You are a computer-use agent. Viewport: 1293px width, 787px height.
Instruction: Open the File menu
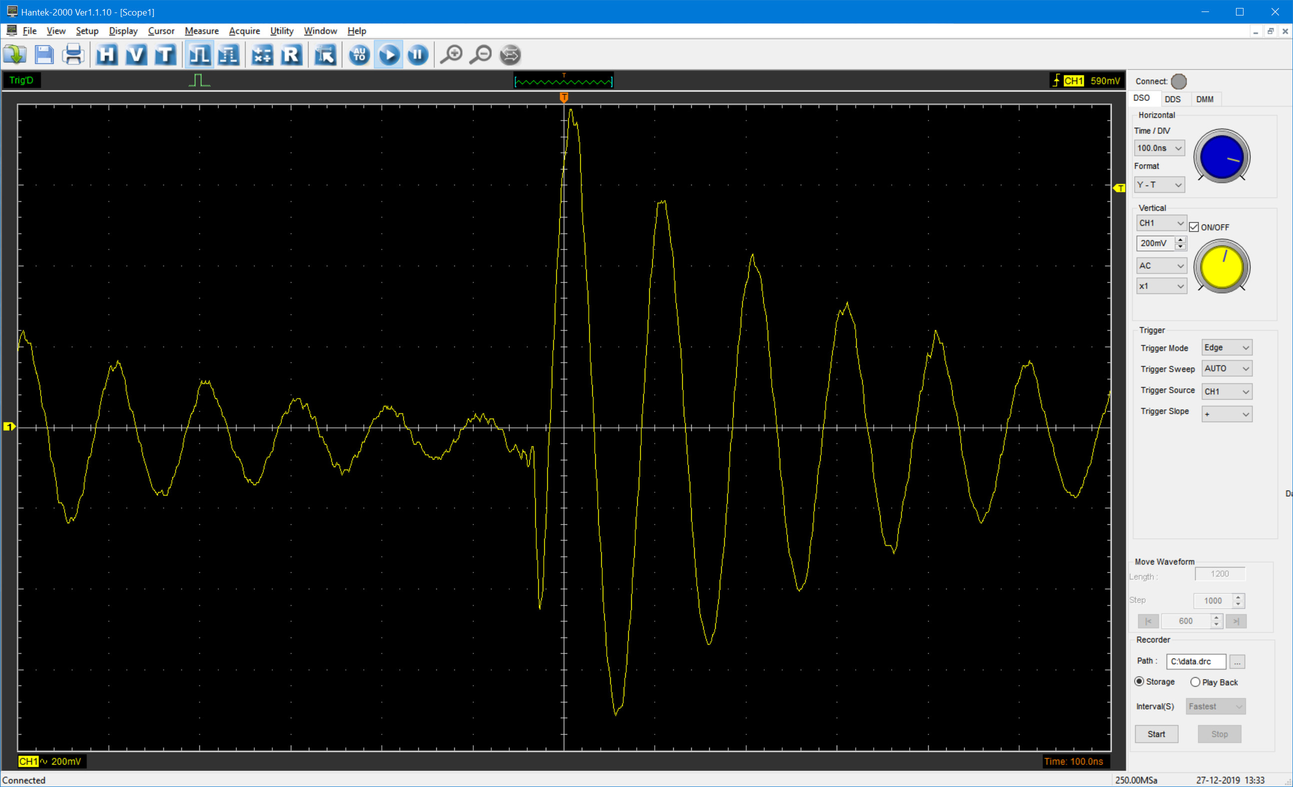click(30, 31)
